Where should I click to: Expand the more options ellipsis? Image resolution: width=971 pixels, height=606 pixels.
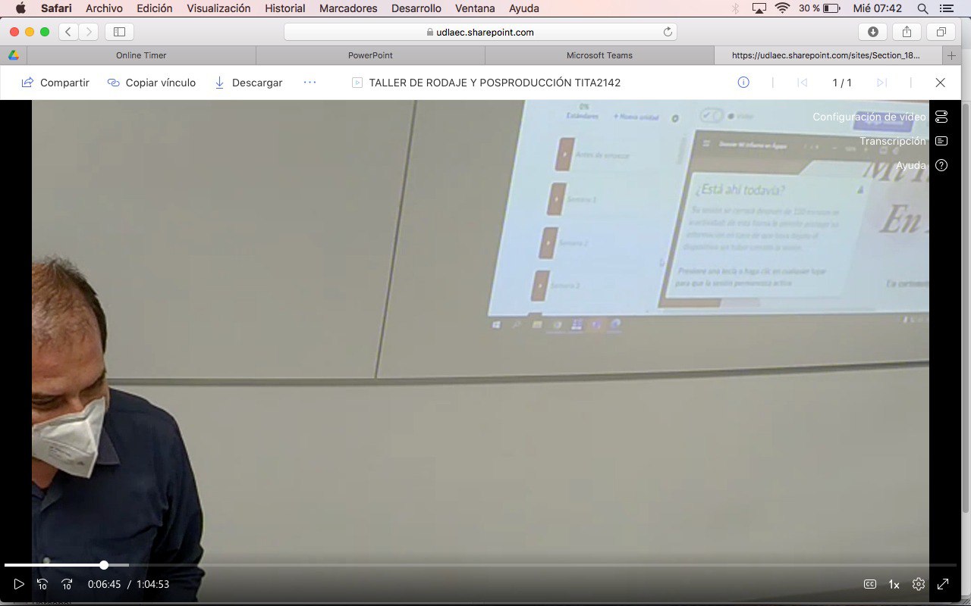pyautogui.click(x=310, y=83)
